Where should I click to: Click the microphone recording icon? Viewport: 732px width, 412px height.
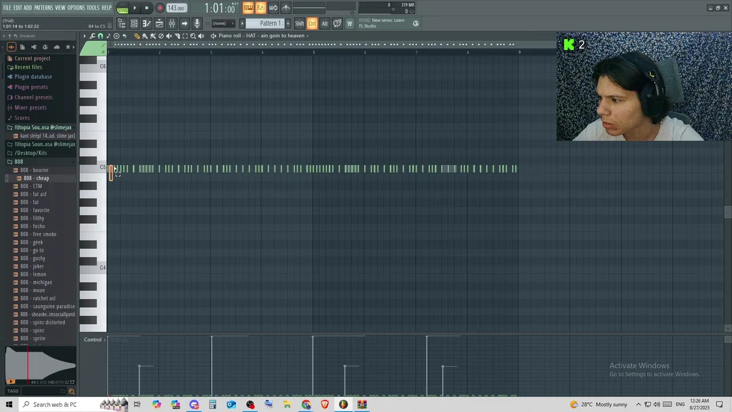pyautogui.click(x=197, y=23)
